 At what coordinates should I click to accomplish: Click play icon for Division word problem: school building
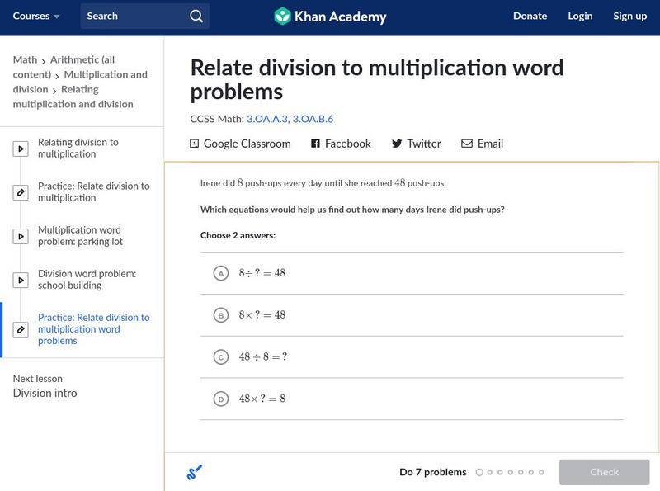(21, 280)
